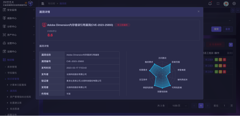The width and height of the screenshot is (240, 116).
Task: Click the purple column filter icon
Action: [x=231, y=45]
